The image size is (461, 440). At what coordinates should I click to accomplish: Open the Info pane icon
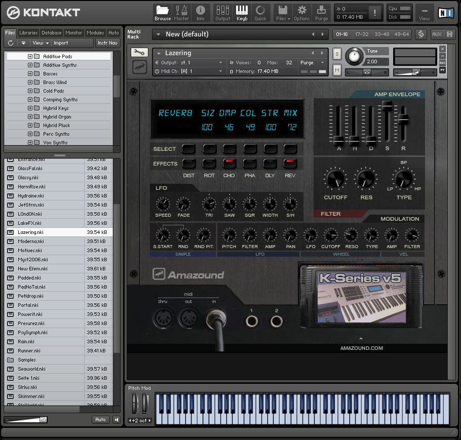(201, 13)
